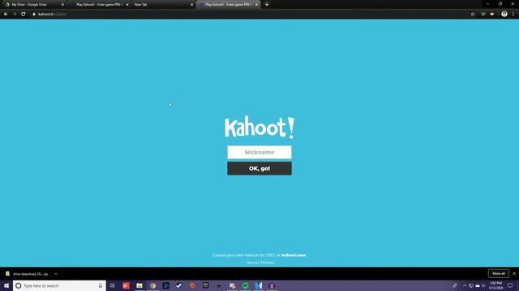The image size is (519, 291).
Task: Open the Chrome profile avatar
Action: [x=504, y=14]
